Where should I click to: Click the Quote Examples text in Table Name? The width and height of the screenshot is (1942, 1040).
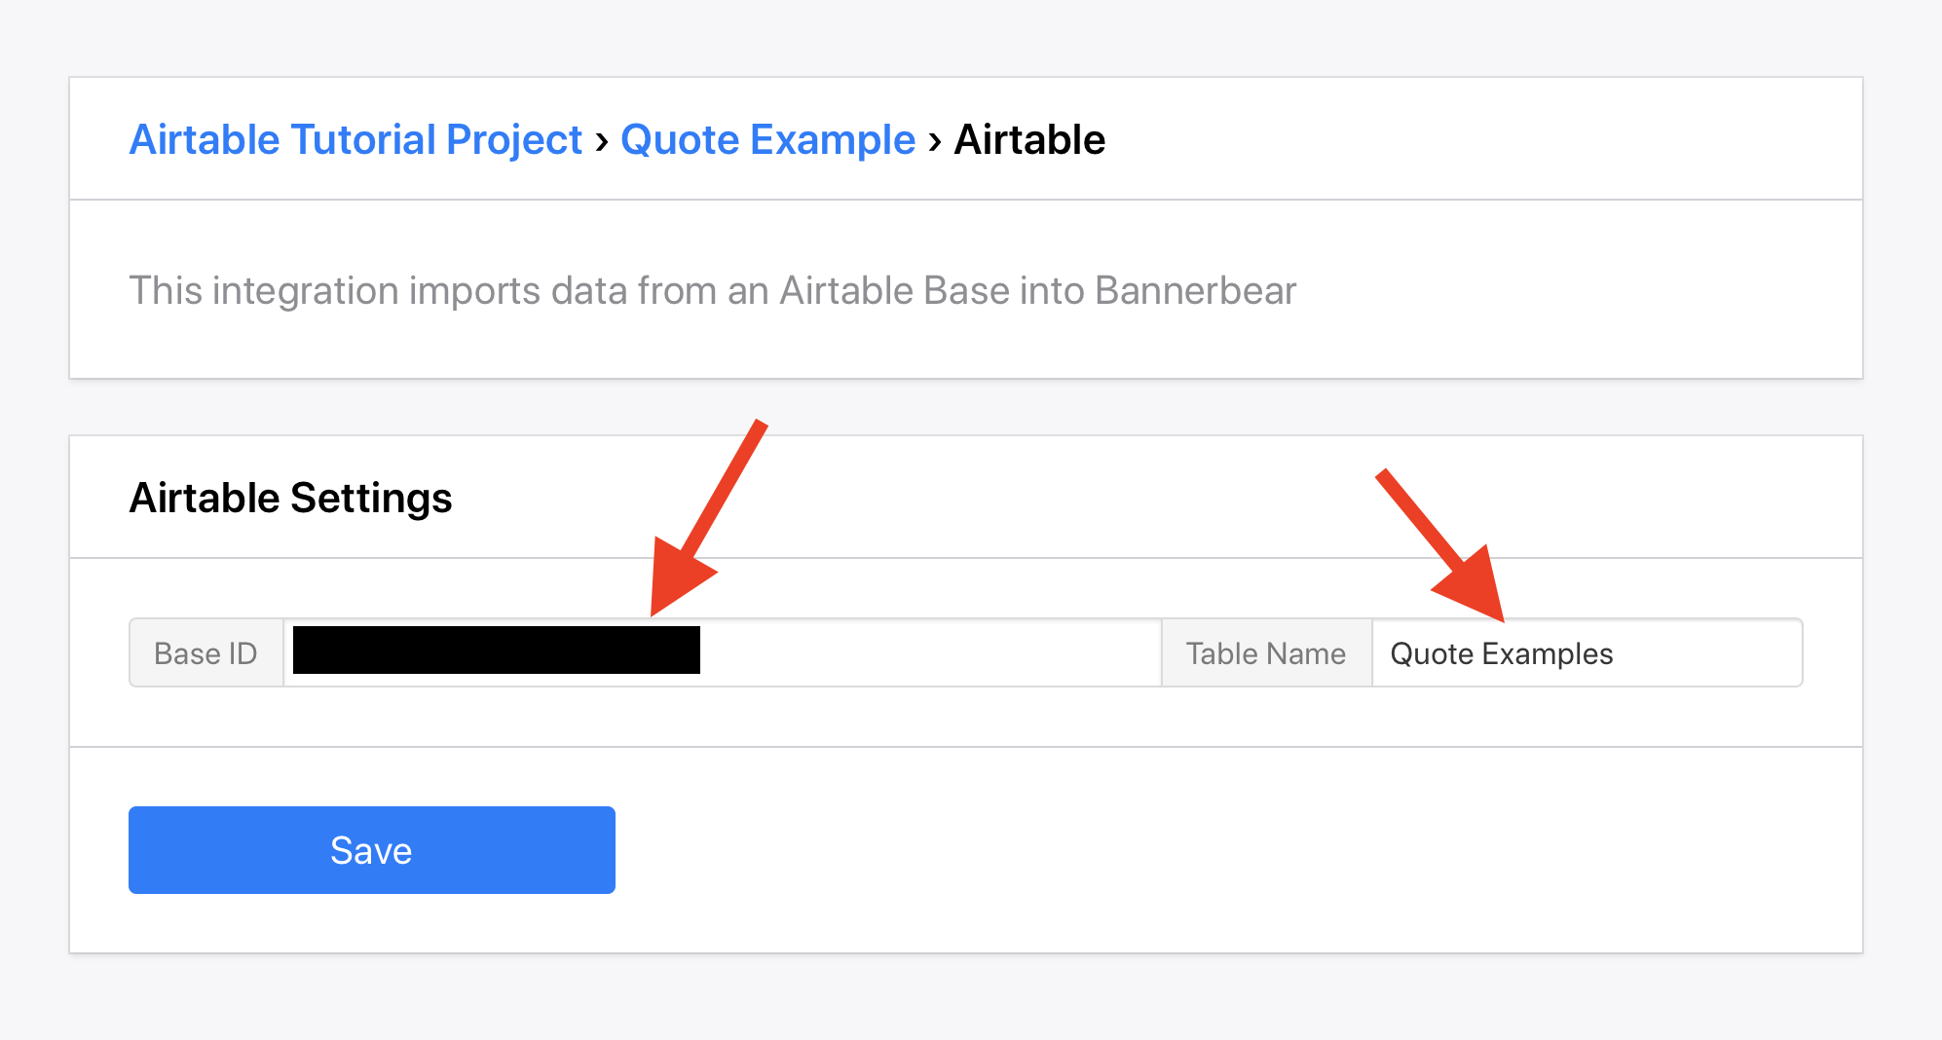[1501, 653]
